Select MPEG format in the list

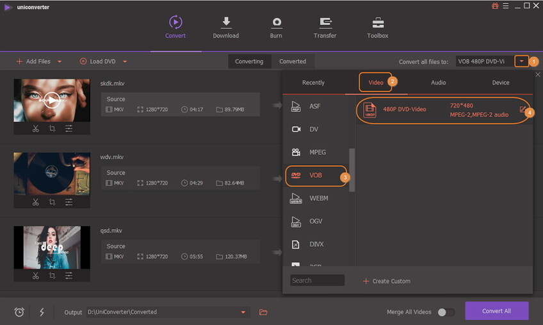point(317,152)
